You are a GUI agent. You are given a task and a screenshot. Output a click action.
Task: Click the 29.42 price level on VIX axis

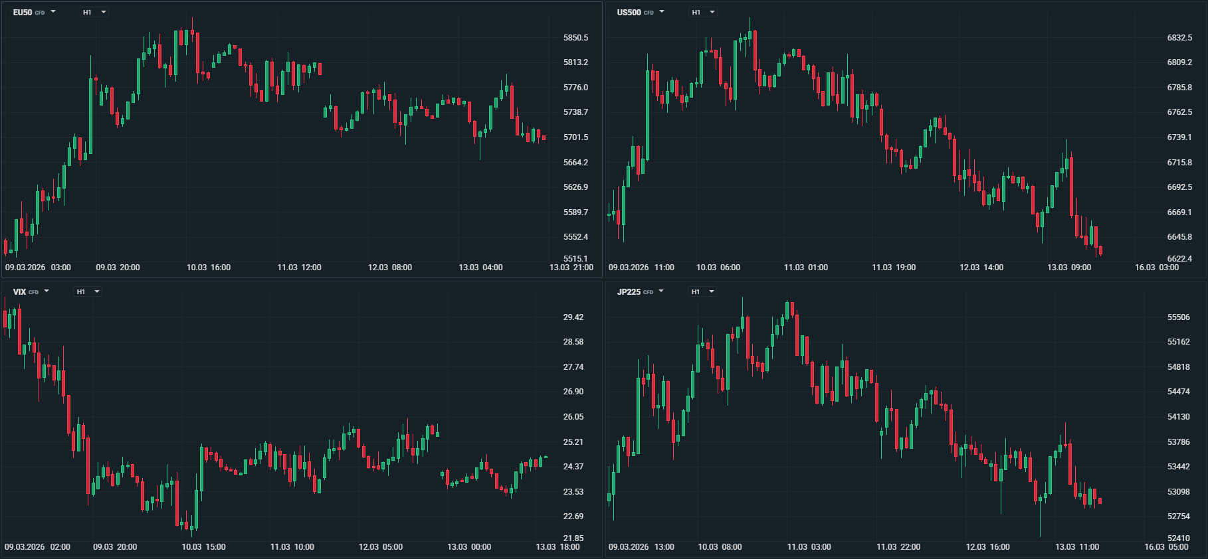(573, 317)
